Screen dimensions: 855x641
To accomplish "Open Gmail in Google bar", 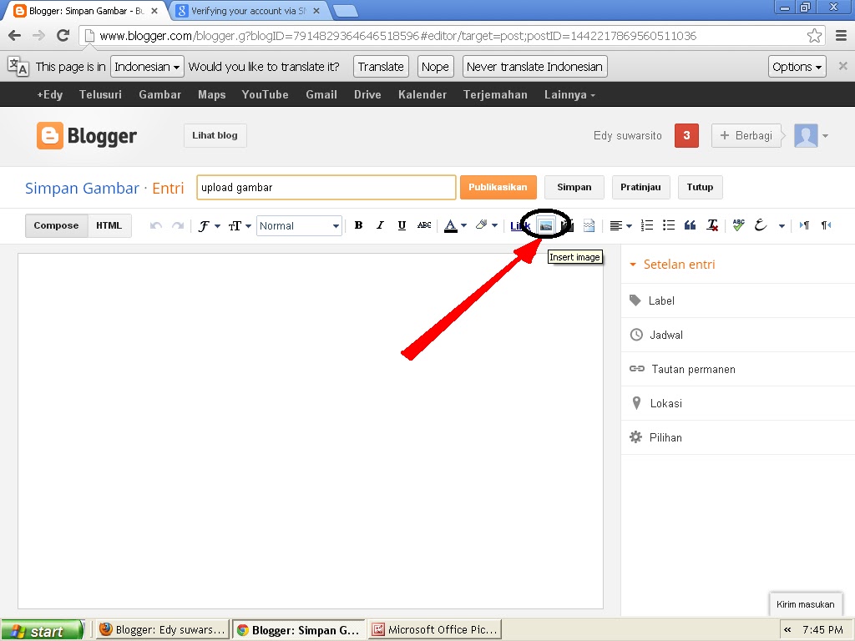I will (321, 95).
